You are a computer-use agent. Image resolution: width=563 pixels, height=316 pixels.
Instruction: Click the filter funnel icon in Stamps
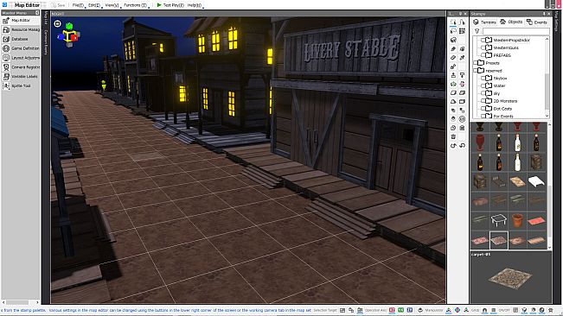click(x=477, y=31)
